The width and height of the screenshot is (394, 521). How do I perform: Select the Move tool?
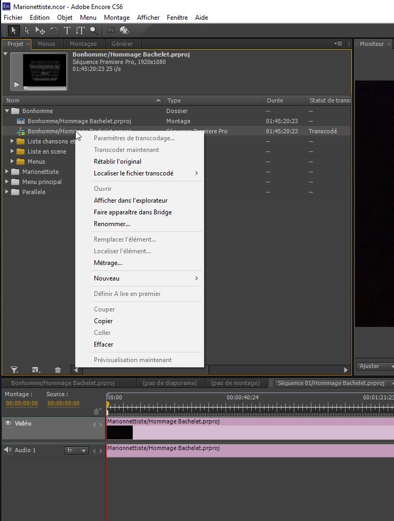coord(40,30)
